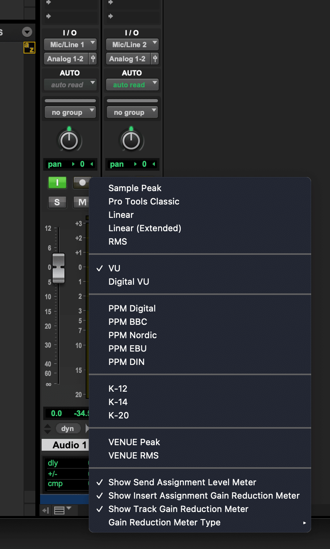
Task: Click the second track's Analog 1-2 fader icon
Action: pyautogui.click(x=155, y=59)
